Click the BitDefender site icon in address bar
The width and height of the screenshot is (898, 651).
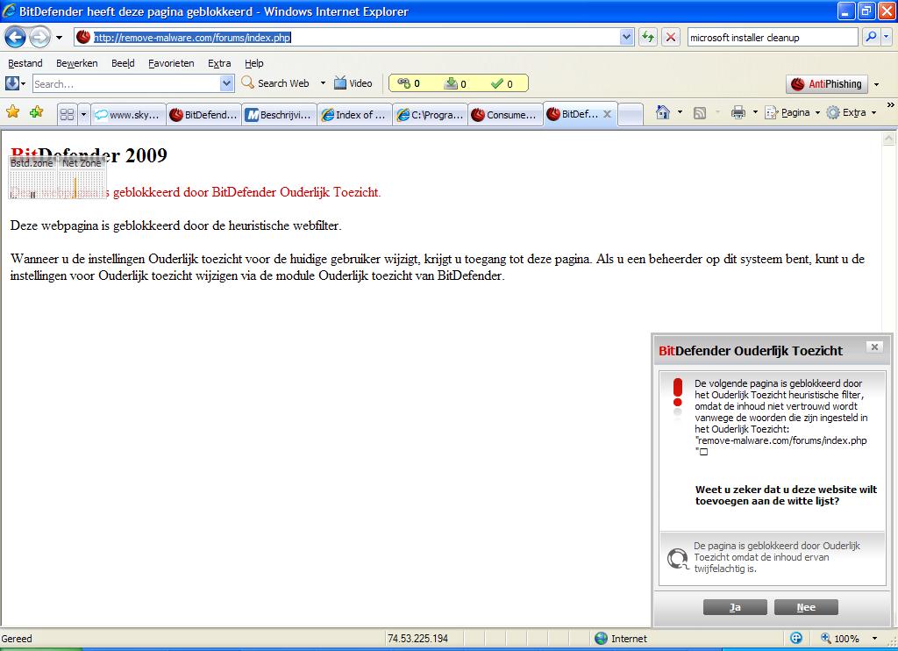tap(83, 37)
